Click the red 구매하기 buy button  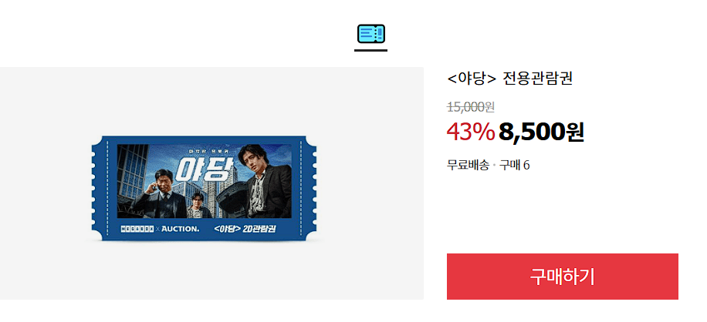(562, 276)
